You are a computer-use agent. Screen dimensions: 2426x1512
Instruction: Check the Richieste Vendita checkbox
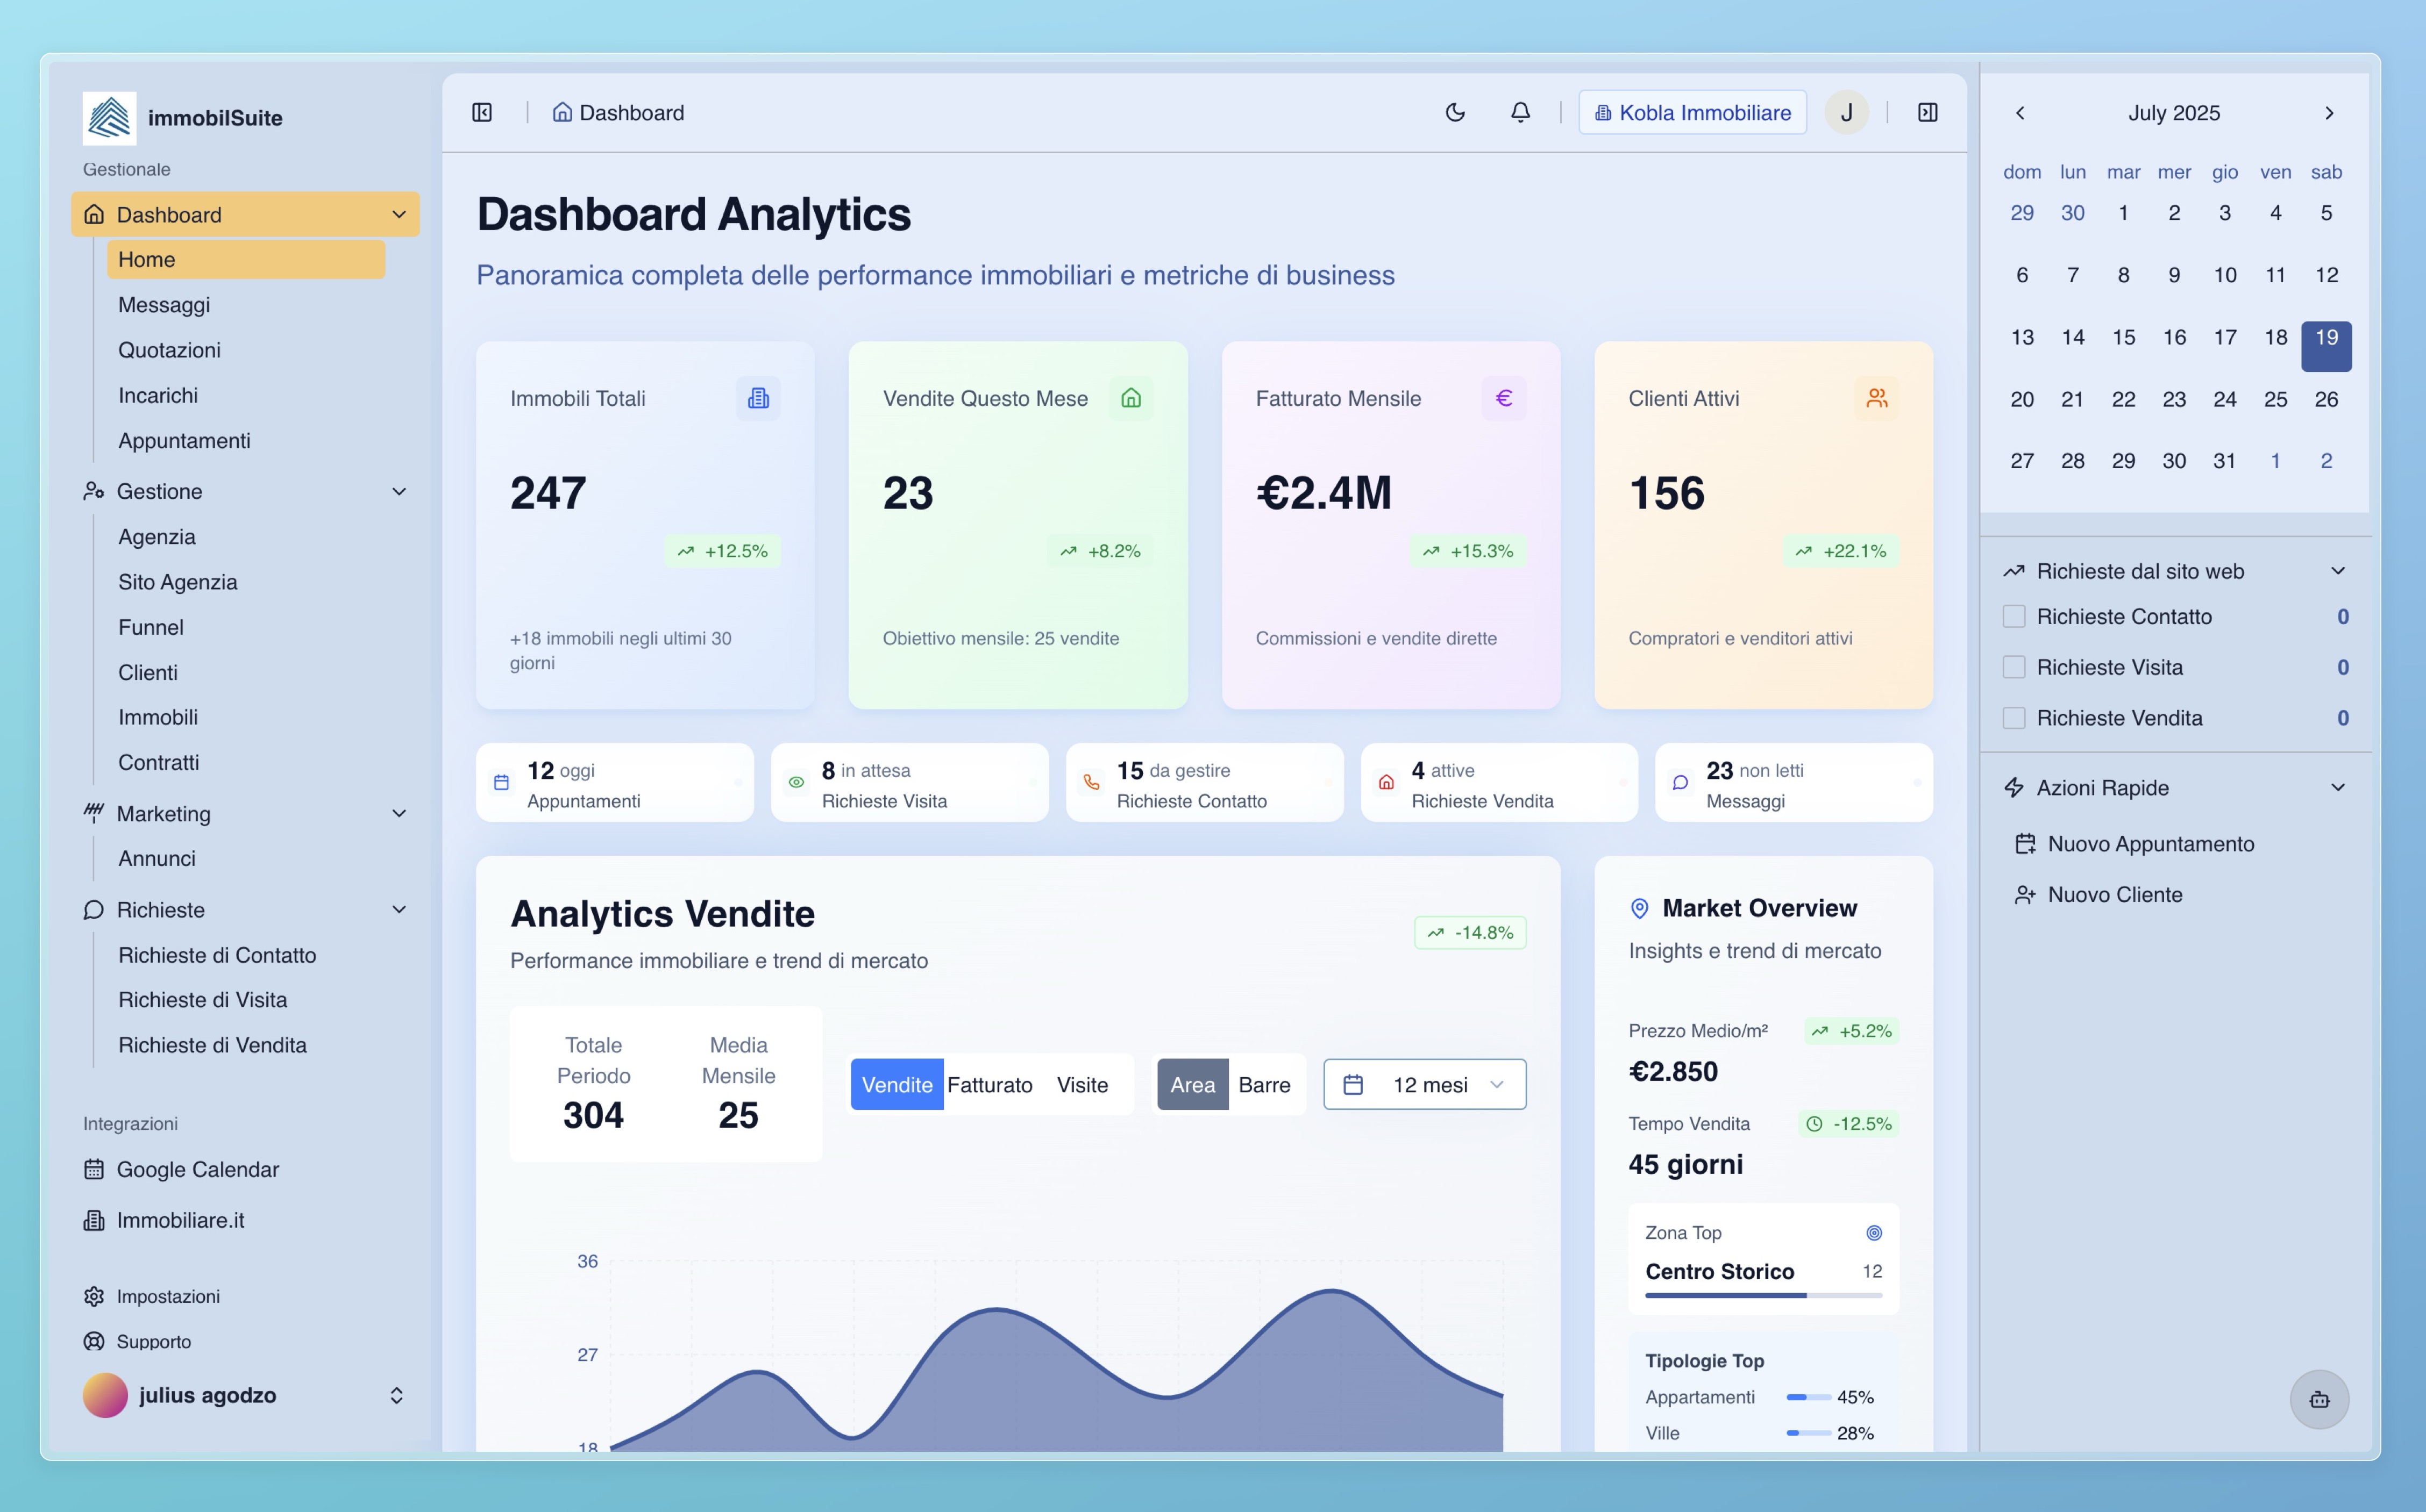[2014, 718]
